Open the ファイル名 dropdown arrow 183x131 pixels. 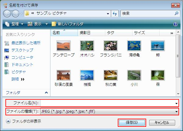coord(176,103)
